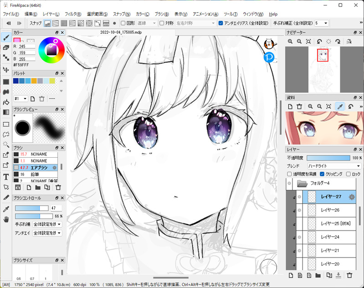The width and height of the screenshot is (364, 288).
Task: Select the Text tool
Action: coord(6,177)
